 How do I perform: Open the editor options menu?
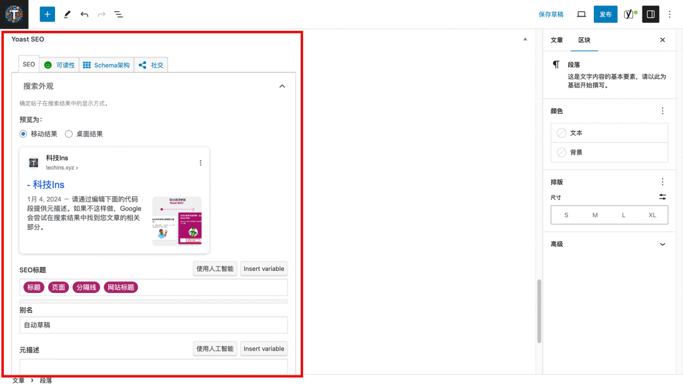click(x=670, y=15)
